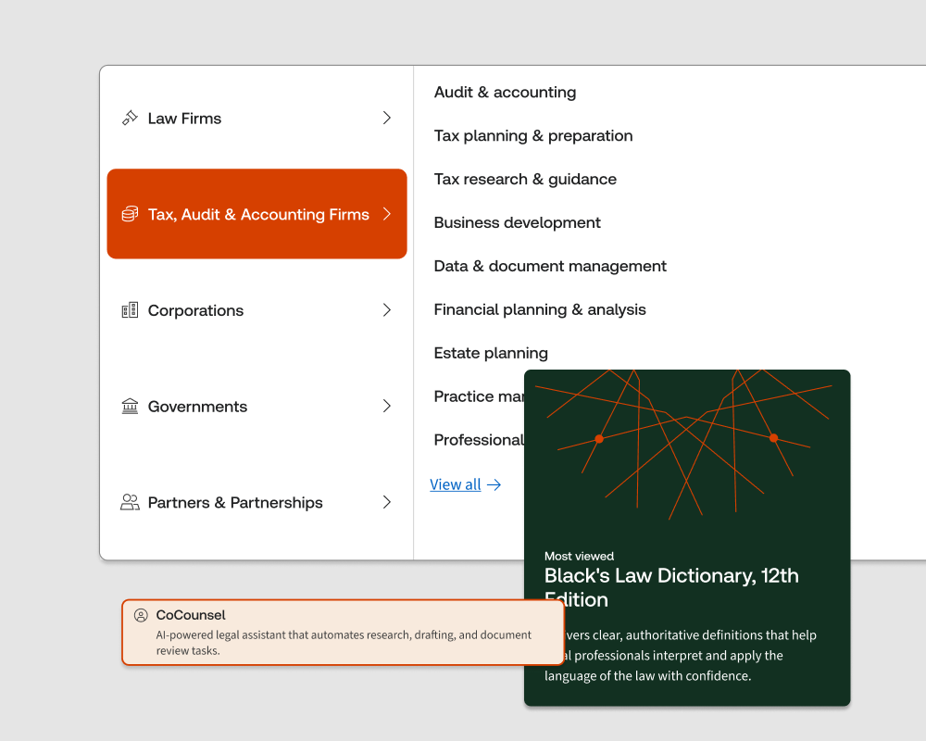Viewport: 926px width, 741px height.
Task: Open the Estate planning link
Action: point(491,353)
